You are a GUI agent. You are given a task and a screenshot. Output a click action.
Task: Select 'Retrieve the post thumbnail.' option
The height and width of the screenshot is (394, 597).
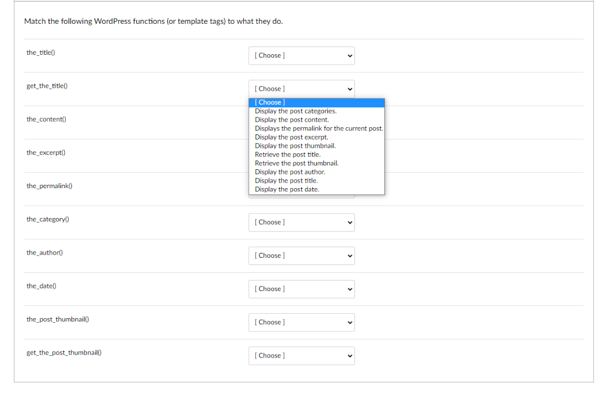pyautogui.click(x=316, y=164)
